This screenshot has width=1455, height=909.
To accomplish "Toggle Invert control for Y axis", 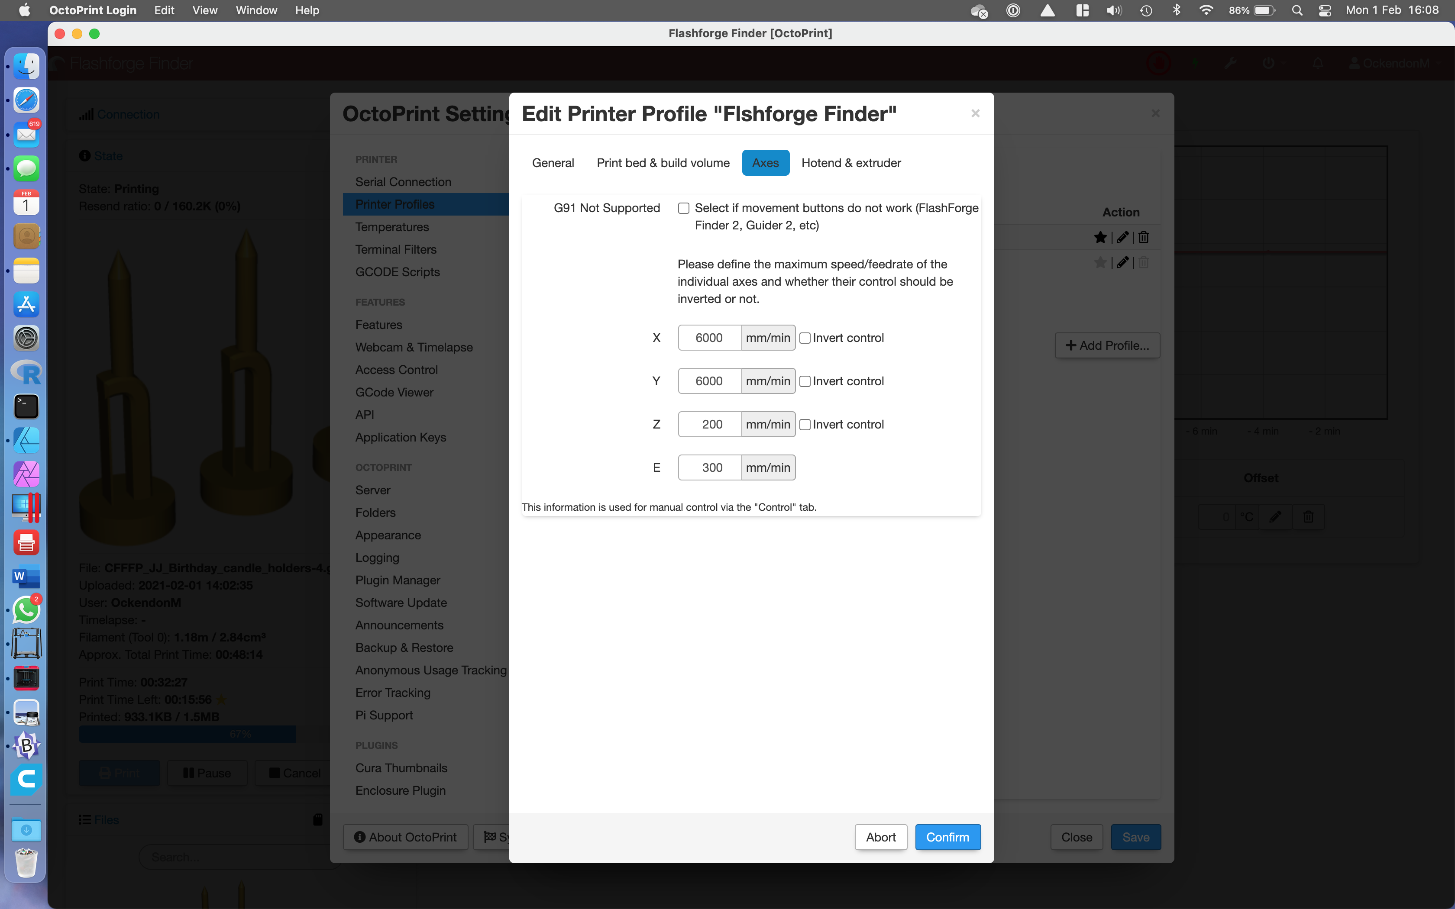I will coord(803,380).
